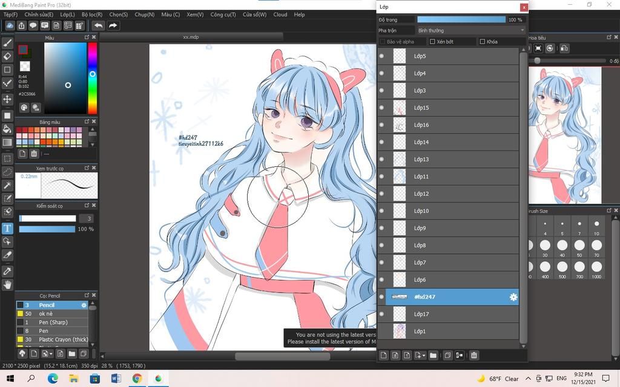Screen dimensions: 620x387
Task: Hide layer Lớp16
Action: pos(381,125)
